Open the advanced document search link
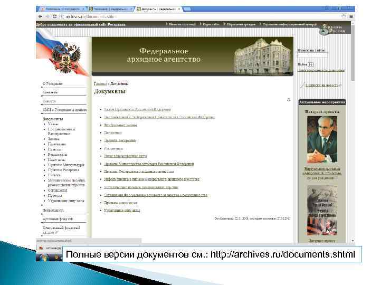Image resolution: width=380 pixels, height=285 pixels. tap(321, 70)
